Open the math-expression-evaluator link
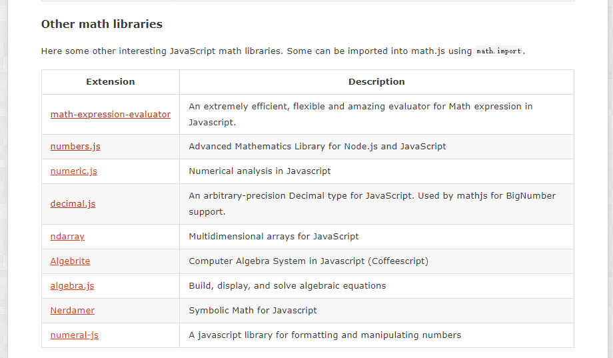 (110, 114)
